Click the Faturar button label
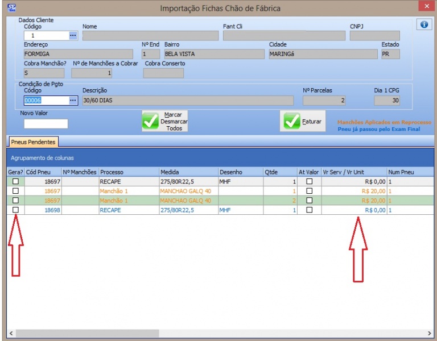 (312, 122)
